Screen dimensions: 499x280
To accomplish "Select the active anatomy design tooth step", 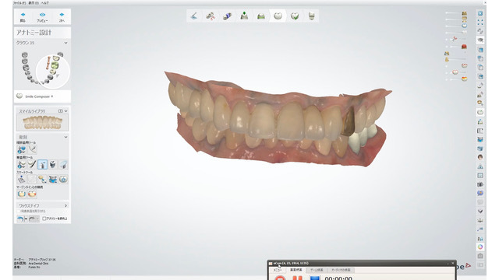I will [x=278, y=16].
